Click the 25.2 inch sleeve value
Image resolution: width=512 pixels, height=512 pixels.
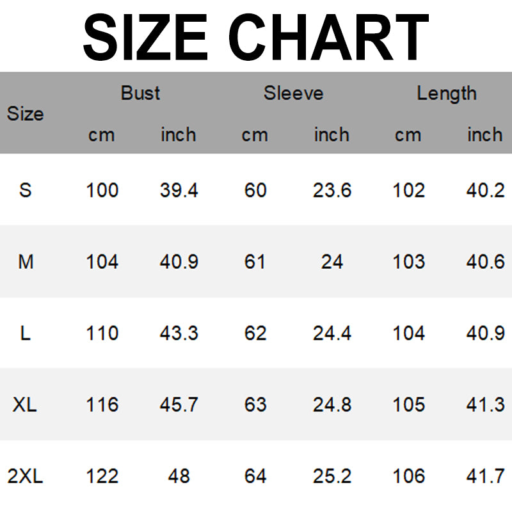click(332, 476)
